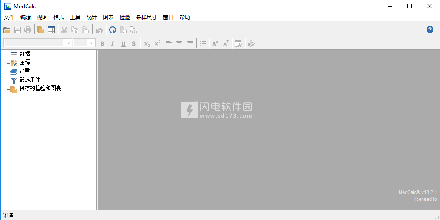Toggle Underline formatting

click(x=123, y=44)
